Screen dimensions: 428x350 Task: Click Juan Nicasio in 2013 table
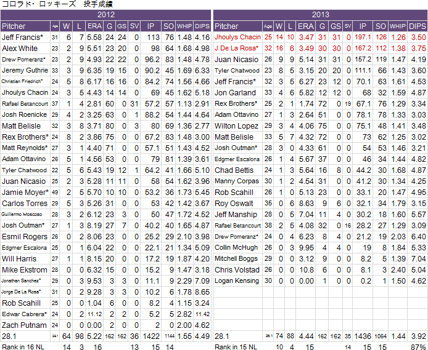pyautogui.click(x=236, y=60)
